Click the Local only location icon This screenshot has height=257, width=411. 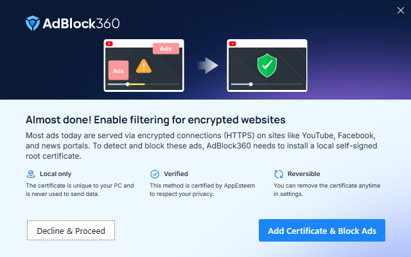(x=30, y=174)
